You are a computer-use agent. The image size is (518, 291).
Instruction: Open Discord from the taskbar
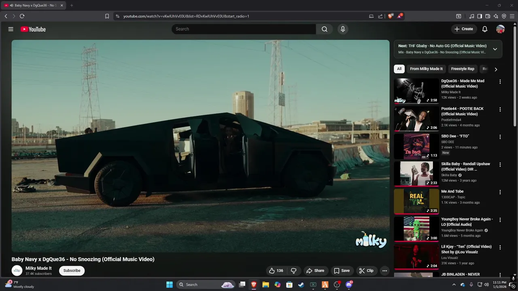[349, 285]
